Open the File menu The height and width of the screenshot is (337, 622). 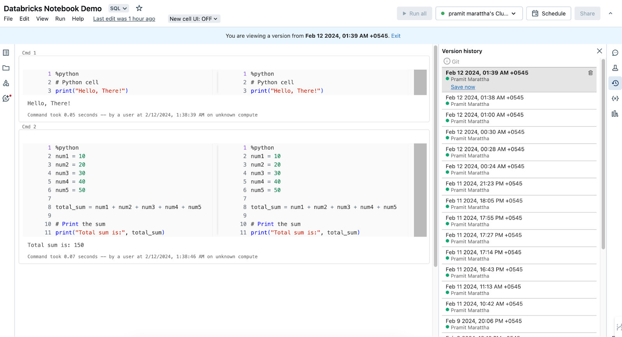click(x=8, y=19)
